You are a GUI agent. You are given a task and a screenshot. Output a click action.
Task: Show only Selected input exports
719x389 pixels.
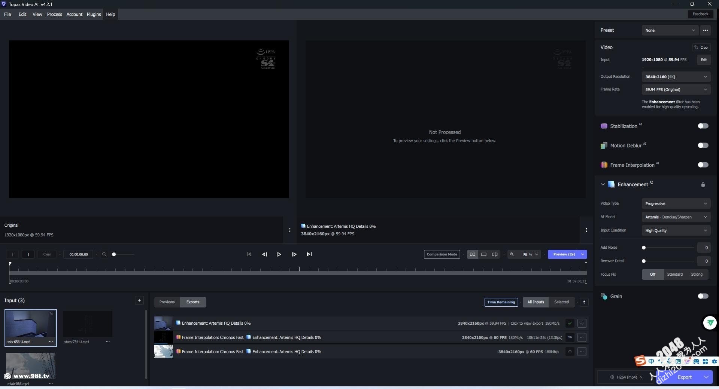[x=562, y=302]
